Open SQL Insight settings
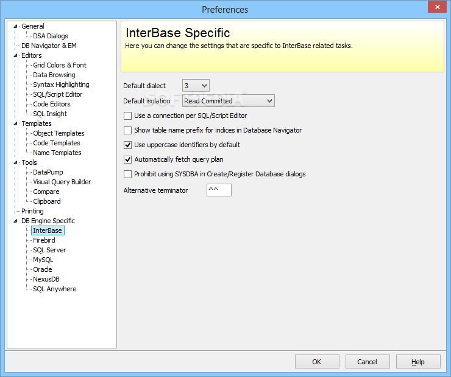Viewport: 451px width, 377px height. [50, 114]
